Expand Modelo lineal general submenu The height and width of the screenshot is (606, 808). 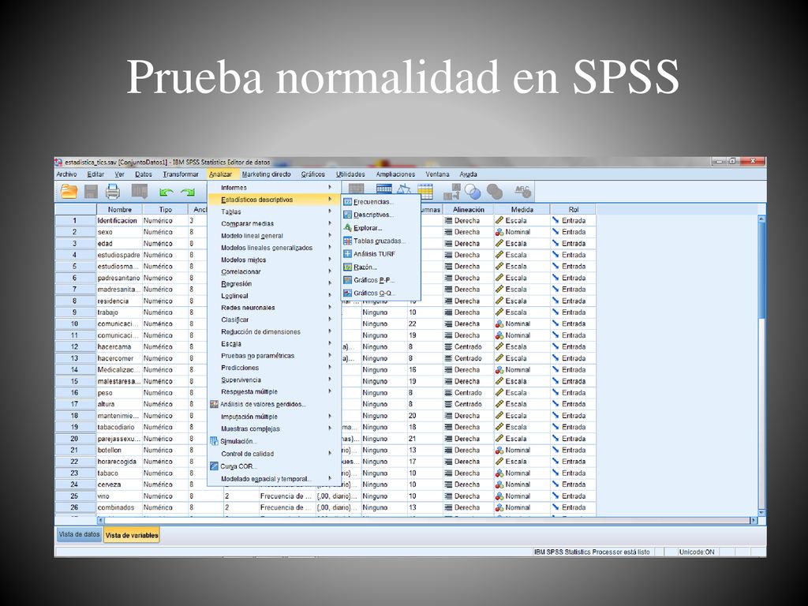point(273,236)
